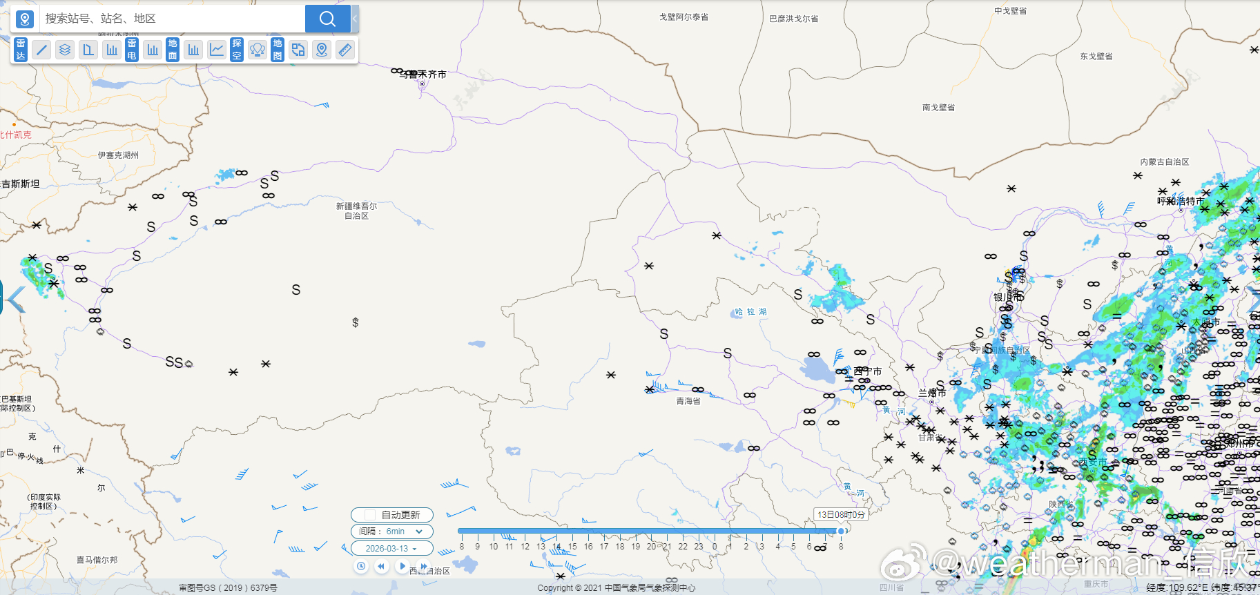Start animation with the play button

pos(403,566)
